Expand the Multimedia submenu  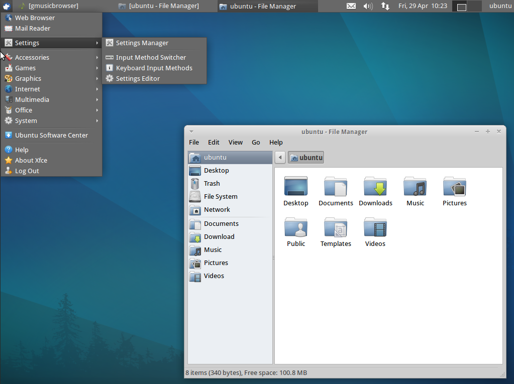[51, 99]
